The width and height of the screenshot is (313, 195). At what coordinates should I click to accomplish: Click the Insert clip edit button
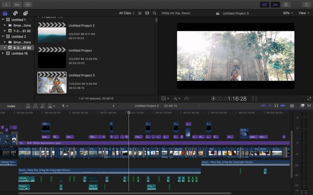pos(35,106)
